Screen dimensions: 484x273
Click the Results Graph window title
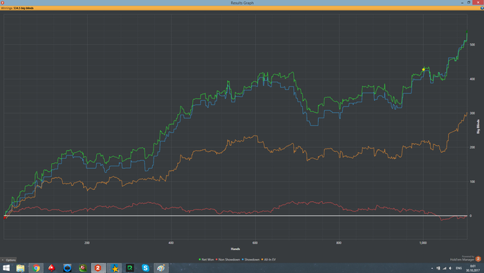(242, 3)
